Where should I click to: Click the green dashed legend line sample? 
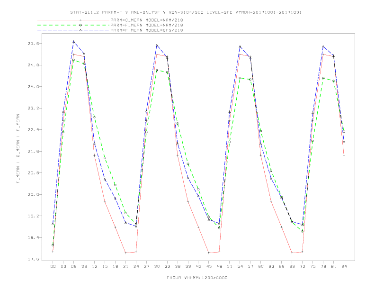(x=73, y=25)
